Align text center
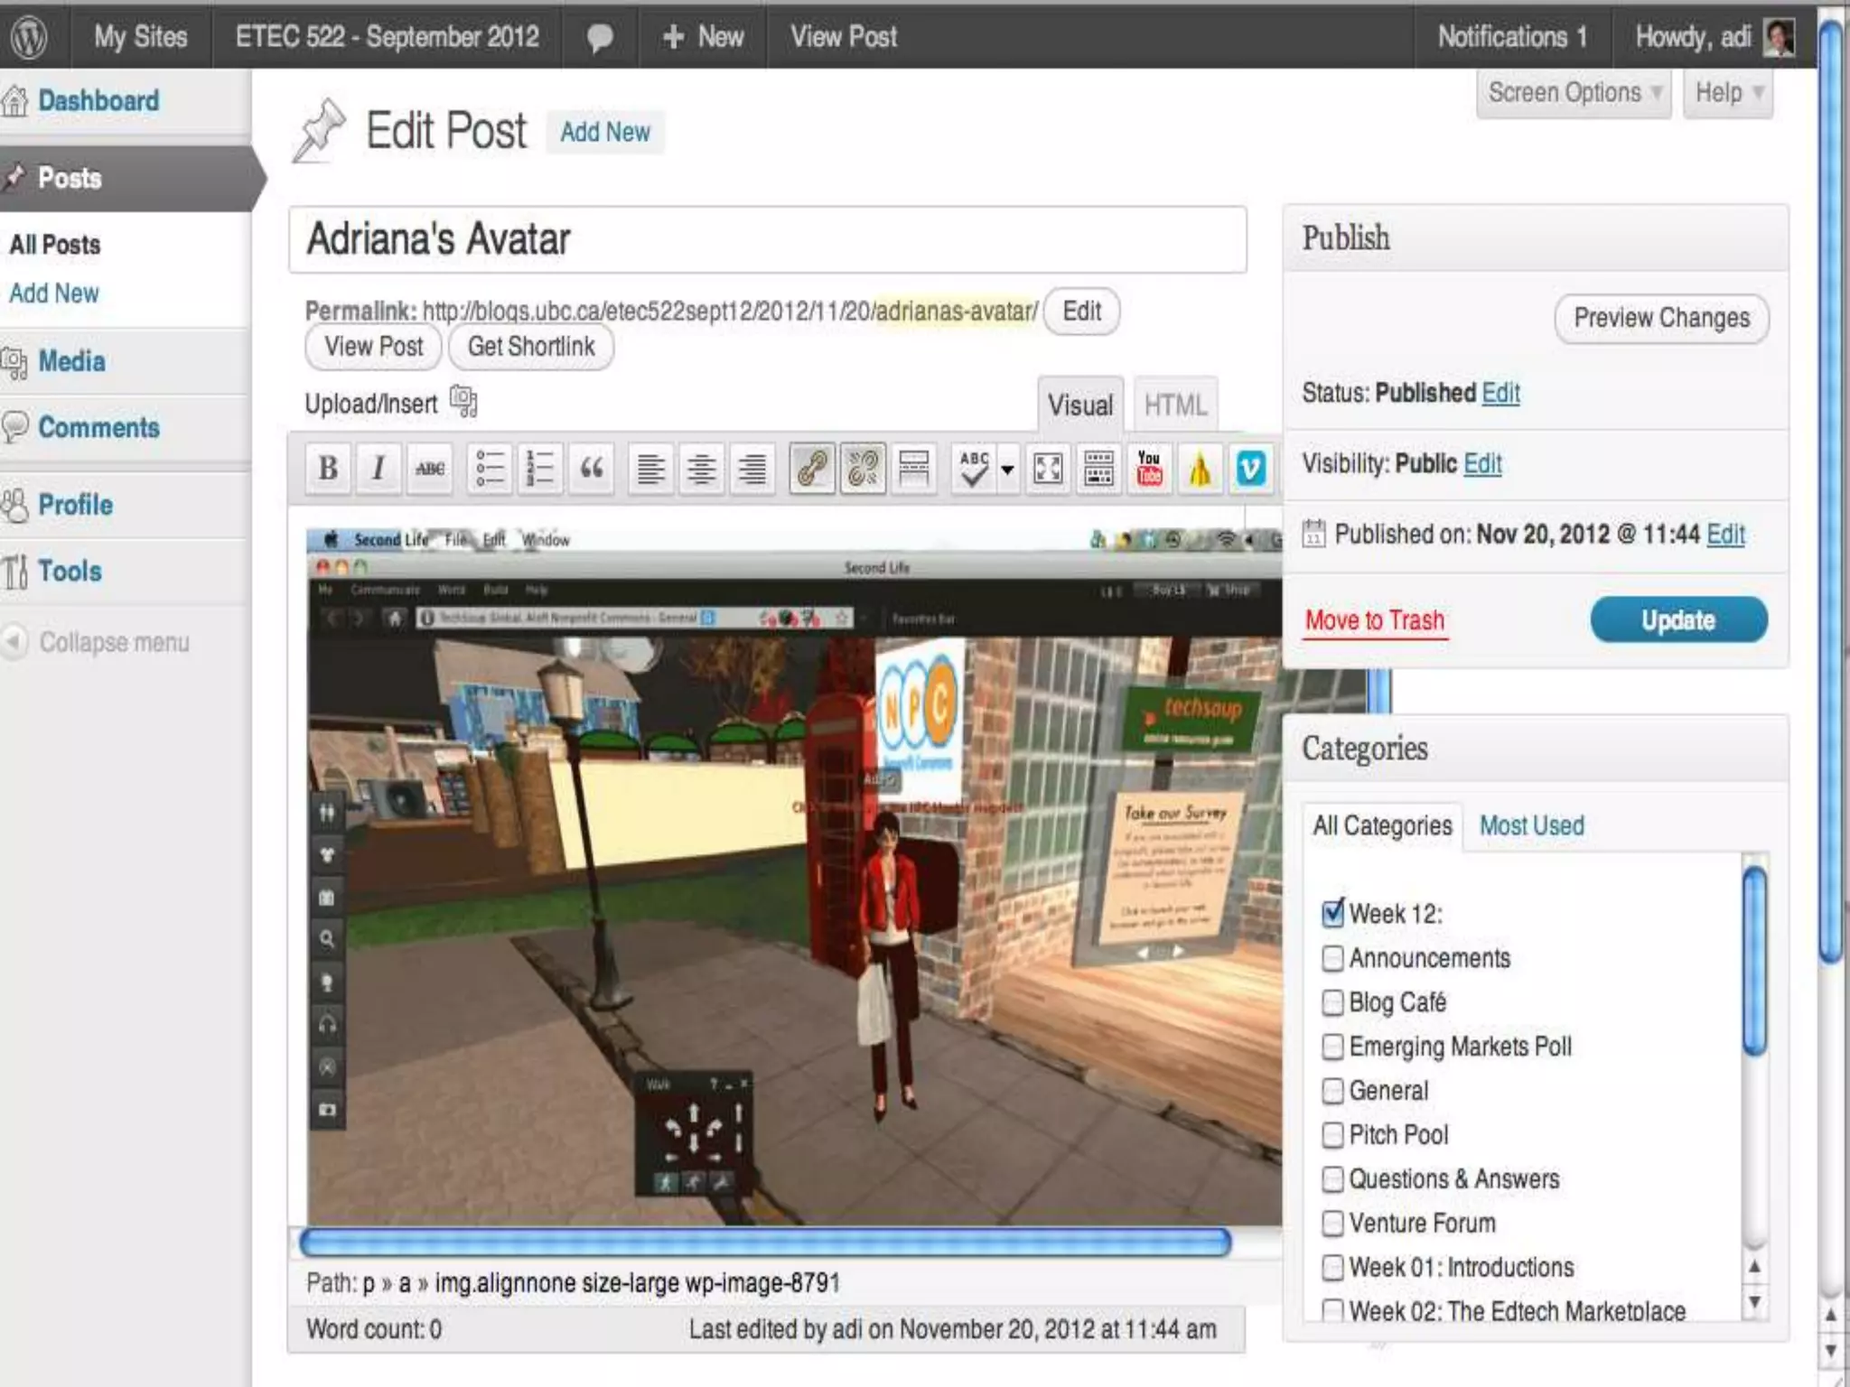The image size is (1850, 1387). (x=702, y=468)
